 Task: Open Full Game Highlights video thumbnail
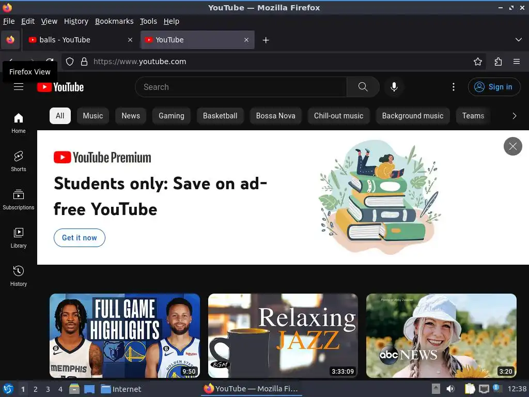pyautogui.click(x=125, y=335)
